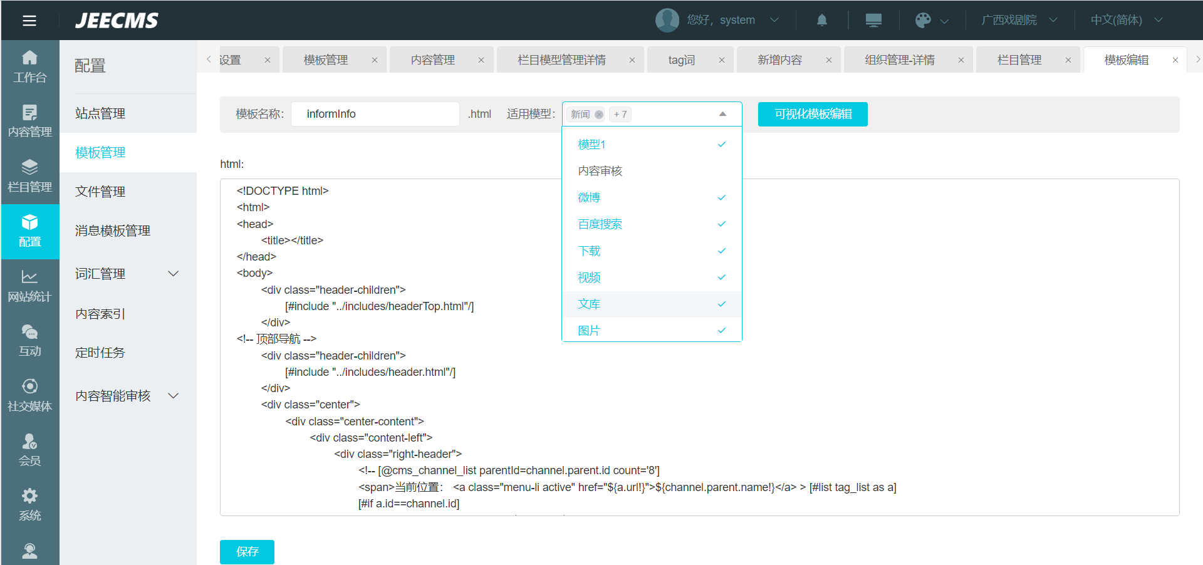Go to 工作台 in sidebar
The image size is (1203, 565).
[x=30, y=67]
